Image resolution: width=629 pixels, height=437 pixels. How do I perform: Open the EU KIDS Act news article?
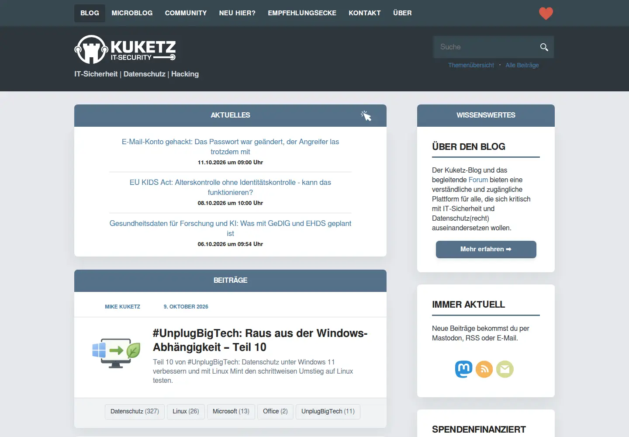[x=230, y=187]
